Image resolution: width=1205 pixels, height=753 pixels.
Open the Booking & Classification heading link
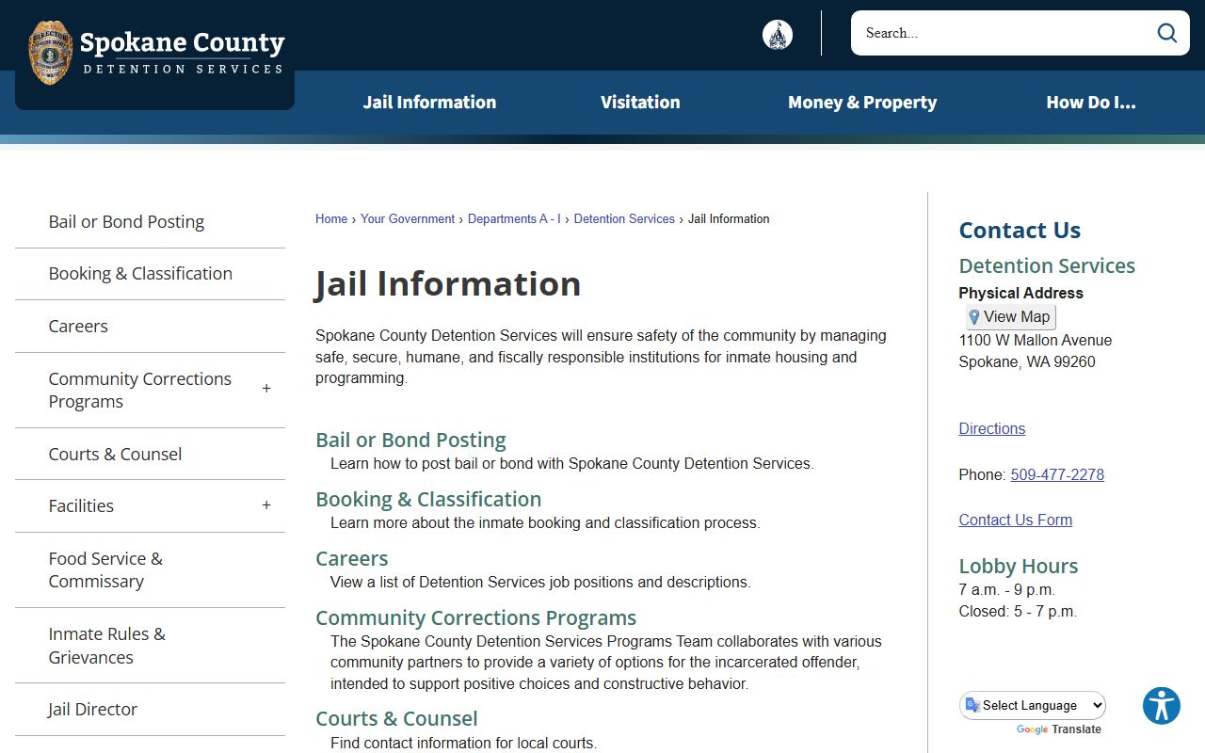click(428, 500)
